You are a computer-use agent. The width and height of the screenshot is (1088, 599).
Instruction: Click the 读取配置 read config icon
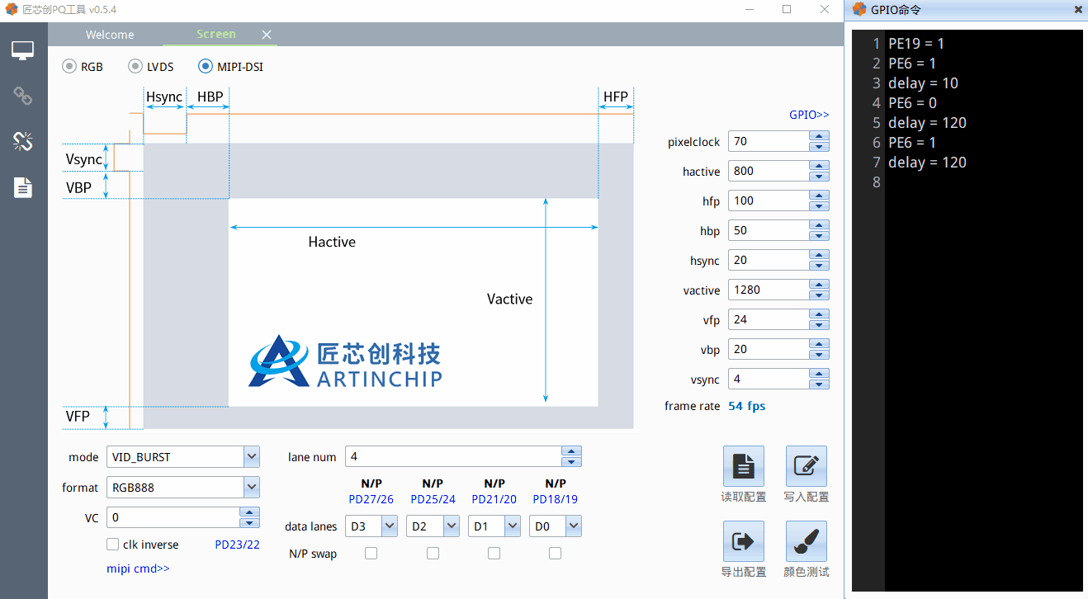744,466
